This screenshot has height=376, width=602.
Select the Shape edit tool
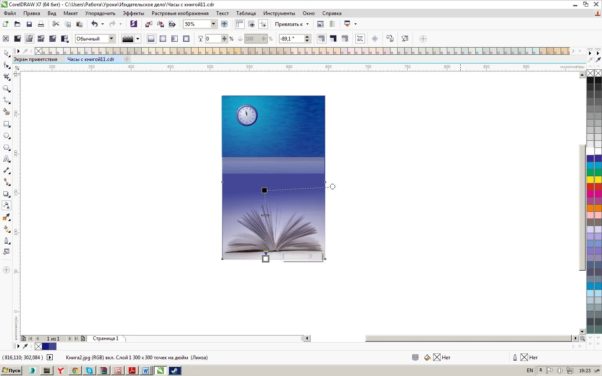click(6, 65)
